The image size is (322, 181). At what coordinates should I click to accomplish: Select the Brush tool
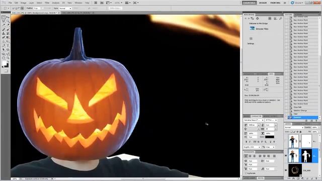click(x=8, y=30)
